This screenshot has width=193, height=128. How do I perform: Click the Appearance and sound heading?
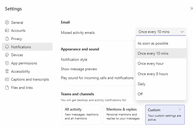click(80, 49)
